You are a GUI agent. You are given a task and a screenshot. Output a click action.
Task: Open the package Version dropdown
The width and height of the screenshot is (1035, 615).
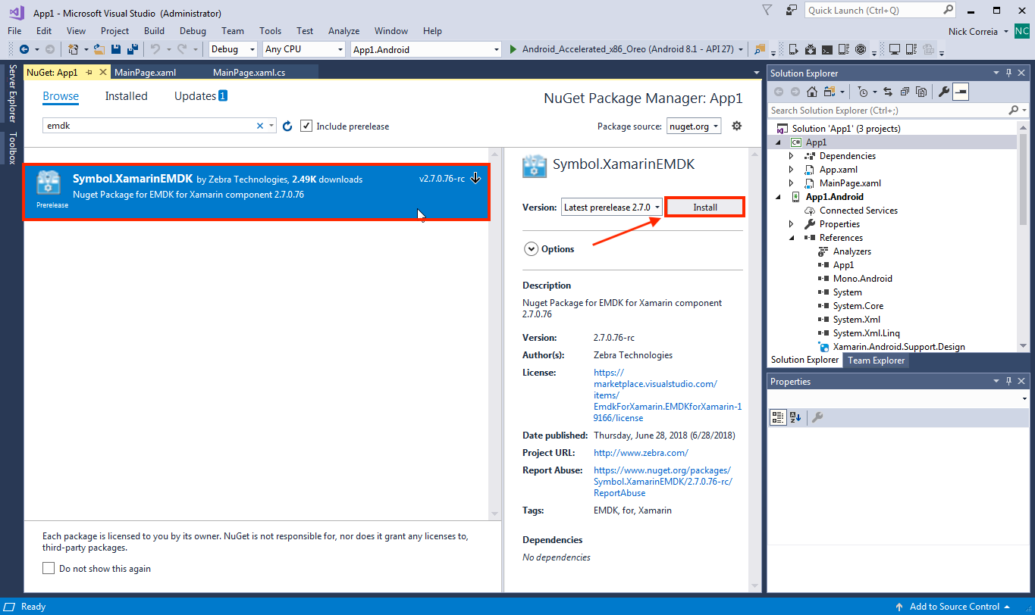point(612,207)
